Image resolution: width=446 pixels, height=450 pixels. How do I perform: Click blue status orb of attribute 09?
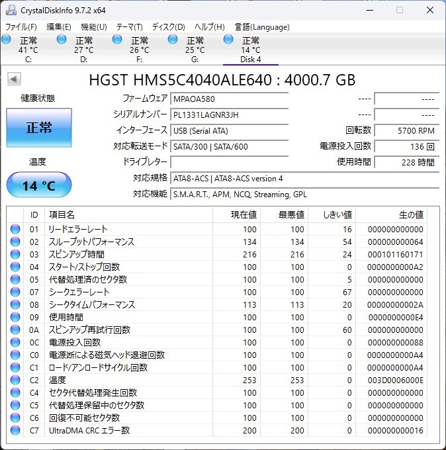tap(15, 317)
